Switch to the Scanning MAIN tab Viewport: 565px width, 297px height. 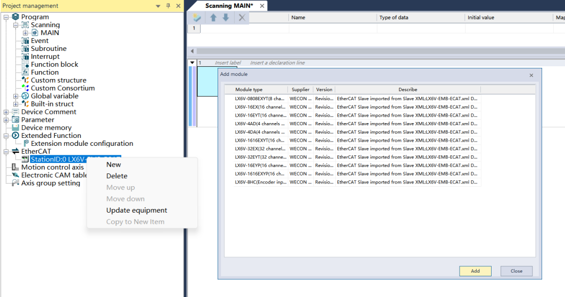229,6
